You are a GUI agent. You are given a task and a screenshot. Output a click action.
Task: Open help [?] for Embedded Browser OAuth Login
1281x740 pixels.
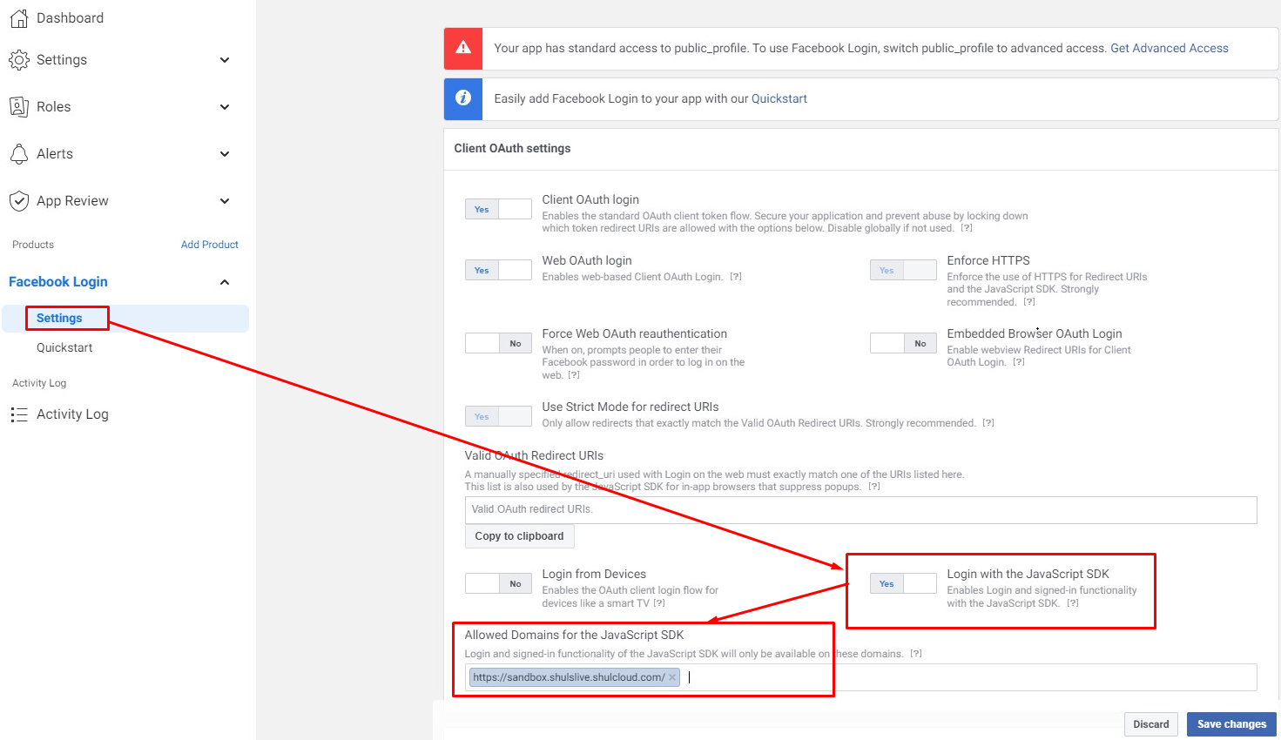click(1019, 362)
